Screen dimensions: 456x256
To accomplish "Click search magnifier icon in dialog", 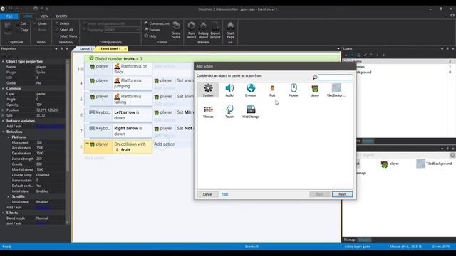I will (315, 78).
